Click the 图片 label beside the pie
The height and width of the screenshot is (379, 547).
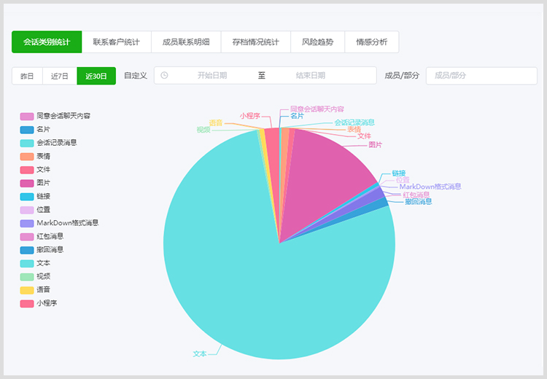click(376, 145)
